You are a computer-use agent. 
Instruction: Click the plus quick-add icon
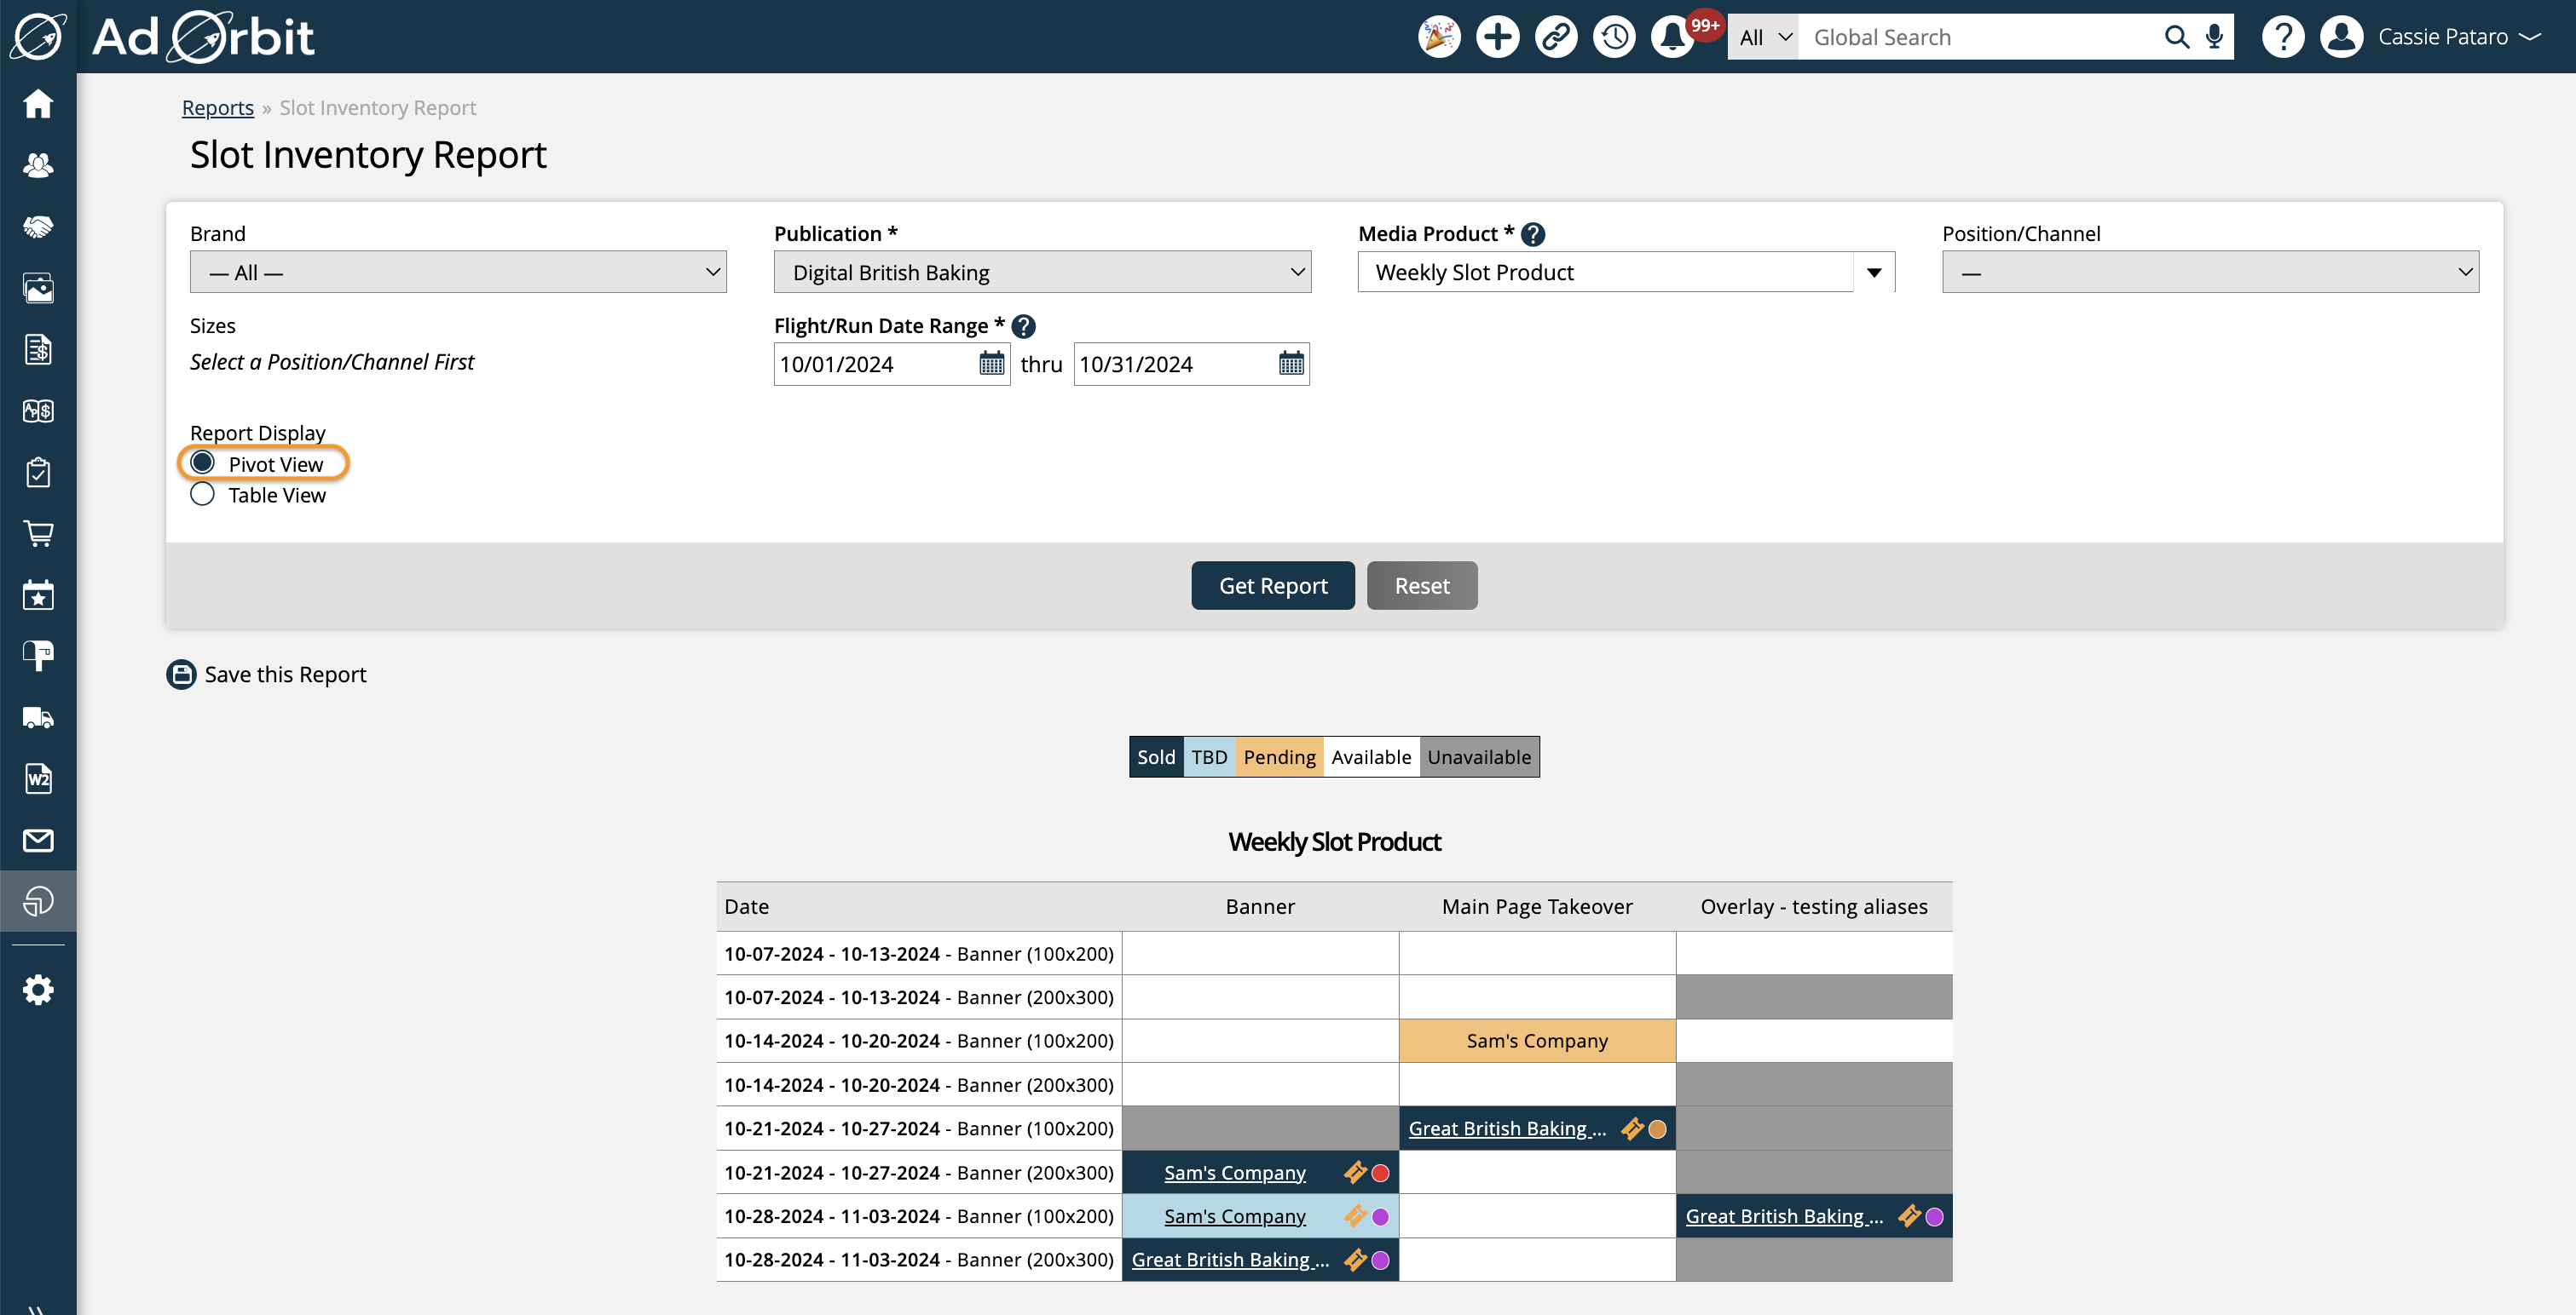point(1497,37)
